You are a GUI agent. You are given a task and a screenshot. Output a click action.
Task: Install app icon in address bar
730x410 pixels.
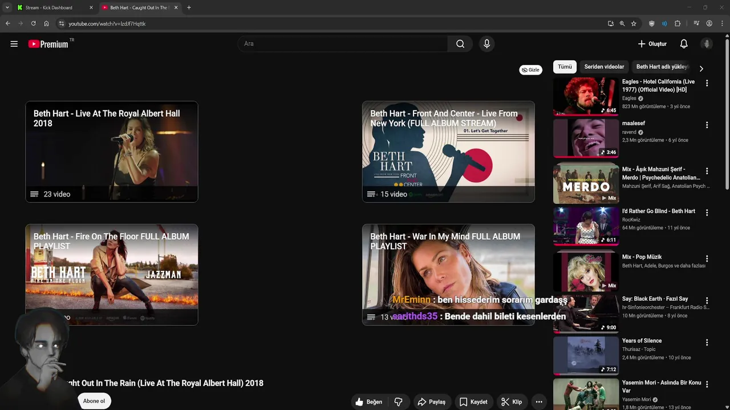coord(611,23)
